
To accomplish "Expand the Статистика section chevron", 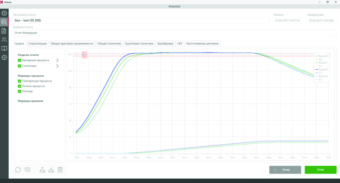I will click(57, 66).
